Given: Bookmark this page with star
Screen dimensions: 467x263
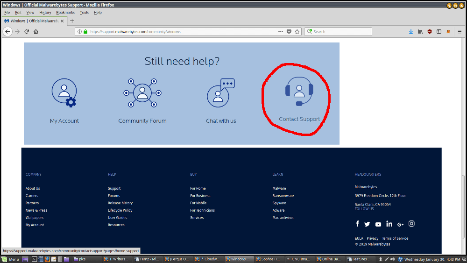Looking at the screenshot, I should (x=297, y=32).
